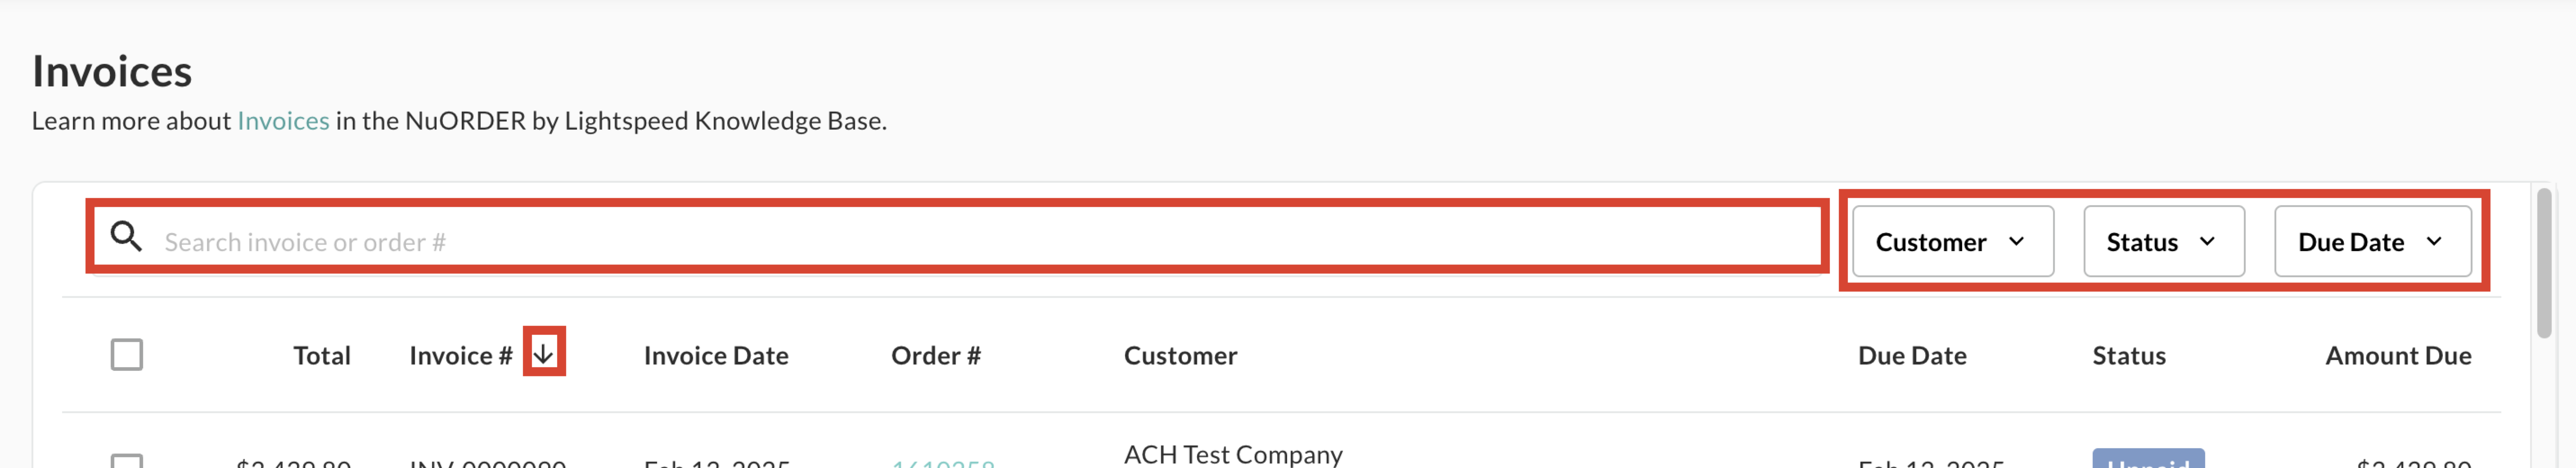Click the Invoice # descending sort arrow
The image size is (2576, 468).
coord(543,352)
